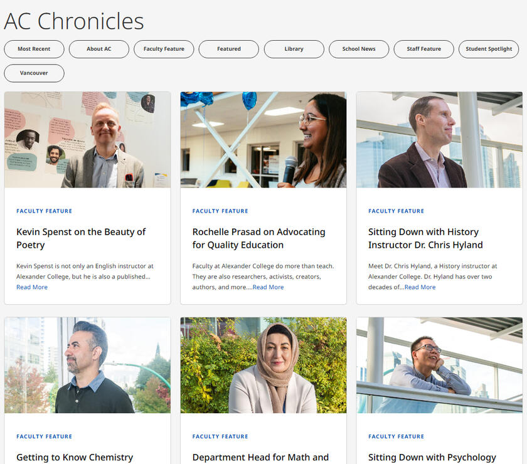Select the Staff Feature filter

click(x=423, y=49)
